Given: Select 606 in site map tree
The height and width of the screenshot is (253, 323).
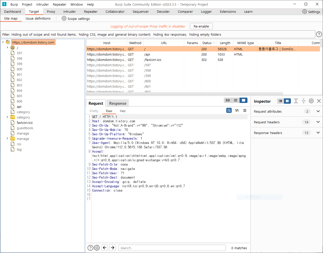Looking at the screenshot, I should point(19,101).
